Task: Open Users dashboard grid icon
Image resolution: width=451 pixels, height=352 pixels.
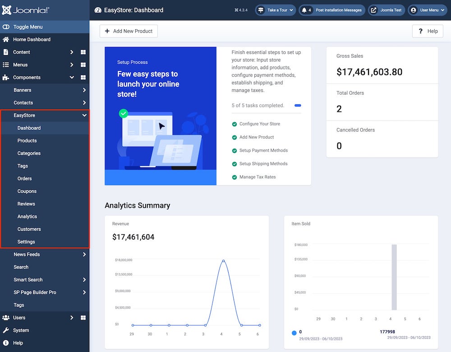Action: pyautogui.click(x=83, y=318)
